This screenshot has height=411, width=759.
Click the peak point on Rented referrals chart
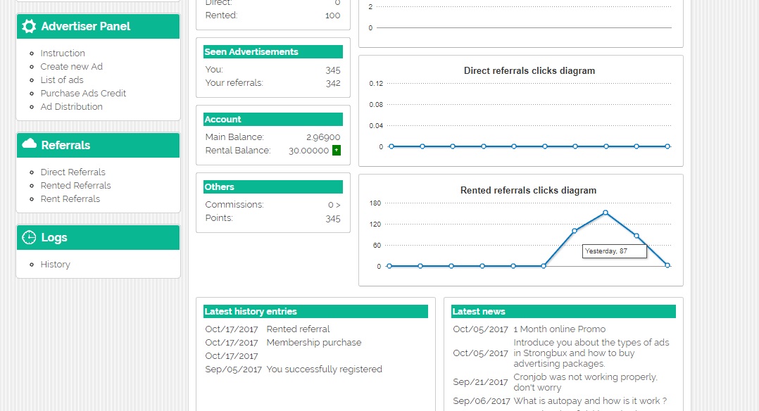click(606, 213)
